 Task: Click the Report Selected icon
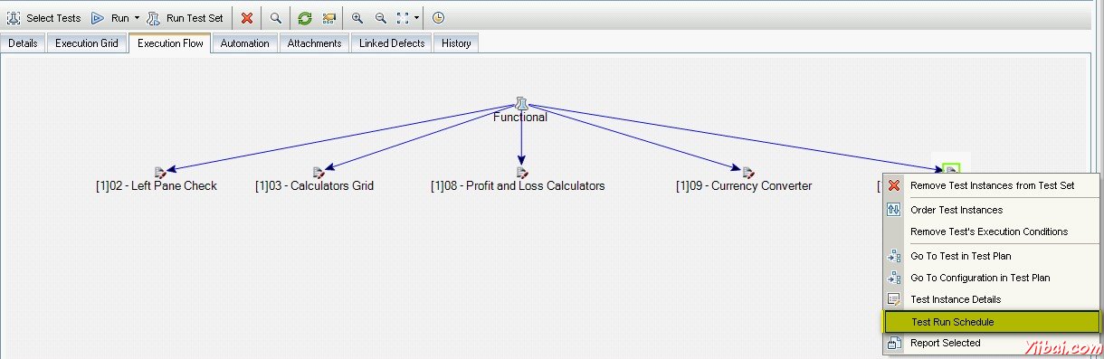tap(894, 343)
